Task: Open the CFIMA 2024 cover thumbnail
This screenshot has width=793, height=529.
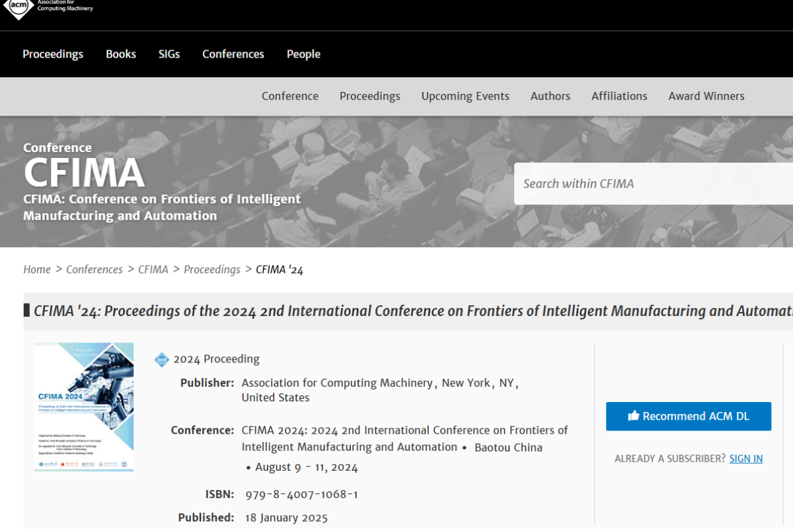Action: 84,407
